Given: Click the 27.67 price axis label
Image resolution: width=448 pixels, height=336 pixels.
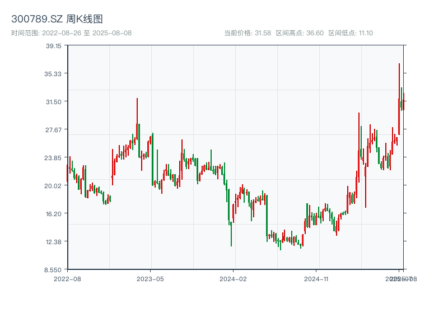Looking at the screenshot, I should coord(54,130).
